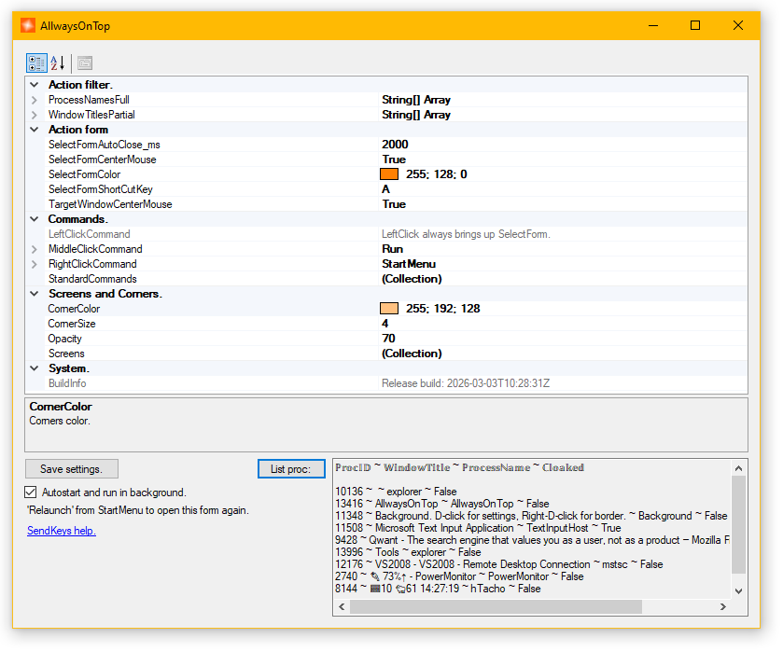Expand the ProcessNamesFull array

[x=35, y=101]
